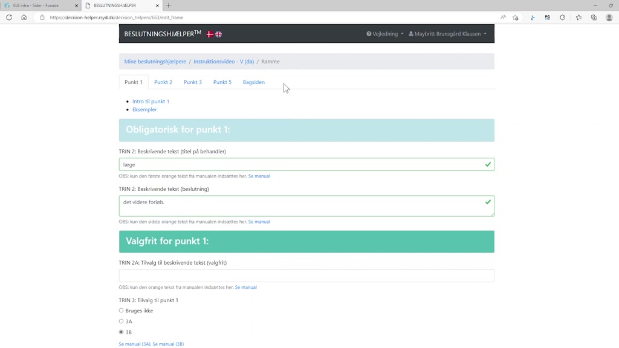Click the Read aloud icon in address bar
The image size is (619, 348).
tap(503, 18)
